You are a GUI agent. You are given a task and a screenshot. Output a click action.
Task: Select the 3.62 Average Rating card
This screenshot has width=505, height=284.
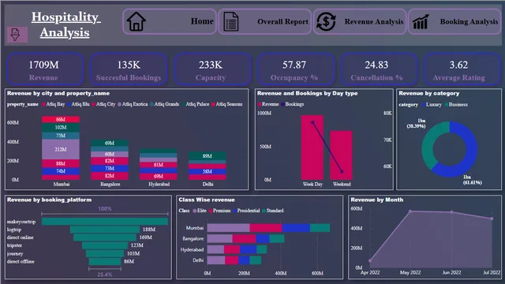coord(462,69)
